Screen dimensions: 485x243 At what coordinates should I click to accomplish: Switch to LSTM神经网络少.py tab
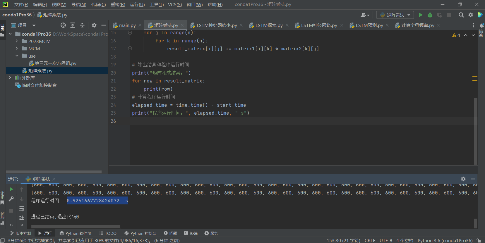214,25
